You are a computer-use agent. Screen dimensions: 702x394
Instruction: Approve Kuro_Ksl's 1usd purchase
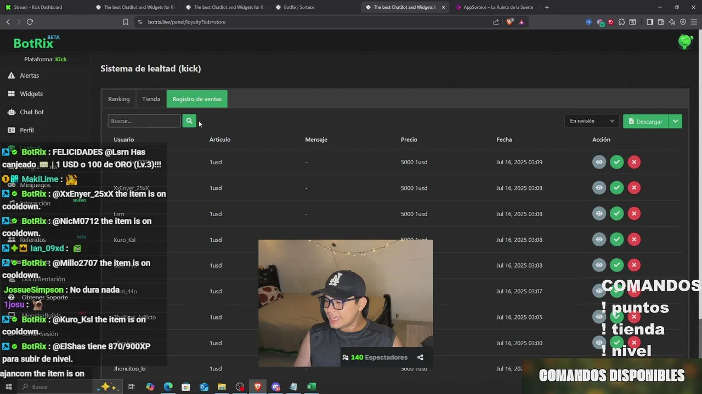(616, 239)
